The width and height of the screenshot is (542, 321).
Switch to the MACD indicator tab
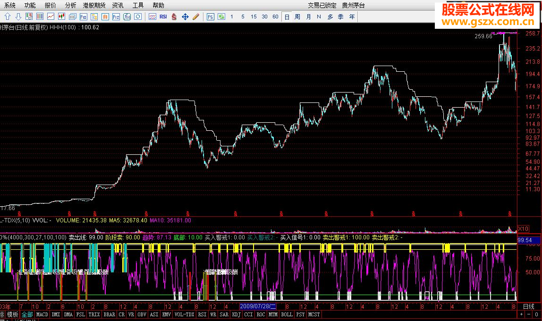pyautogui.click(x=42, y=314)
